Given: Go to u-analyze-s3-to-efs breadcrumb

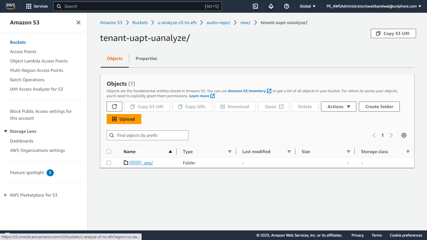Looking at the screenshot, I should coord(177,22).
